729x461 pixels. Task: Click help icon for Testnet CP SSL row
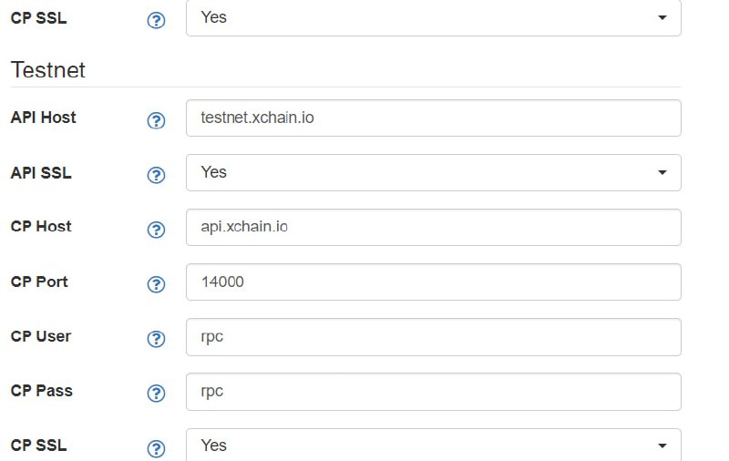tap(156, 448)
